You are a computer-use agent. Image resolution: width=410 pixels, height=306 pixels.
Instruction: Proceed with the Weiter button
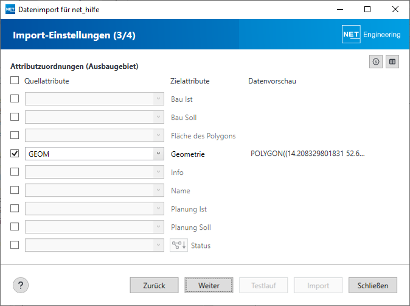[209, 285]
